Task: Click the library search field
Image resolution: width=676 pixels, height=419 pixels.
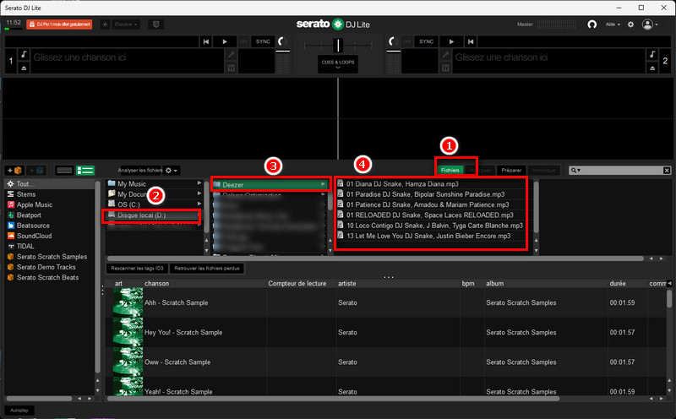Action: click(x=621, y=171)
